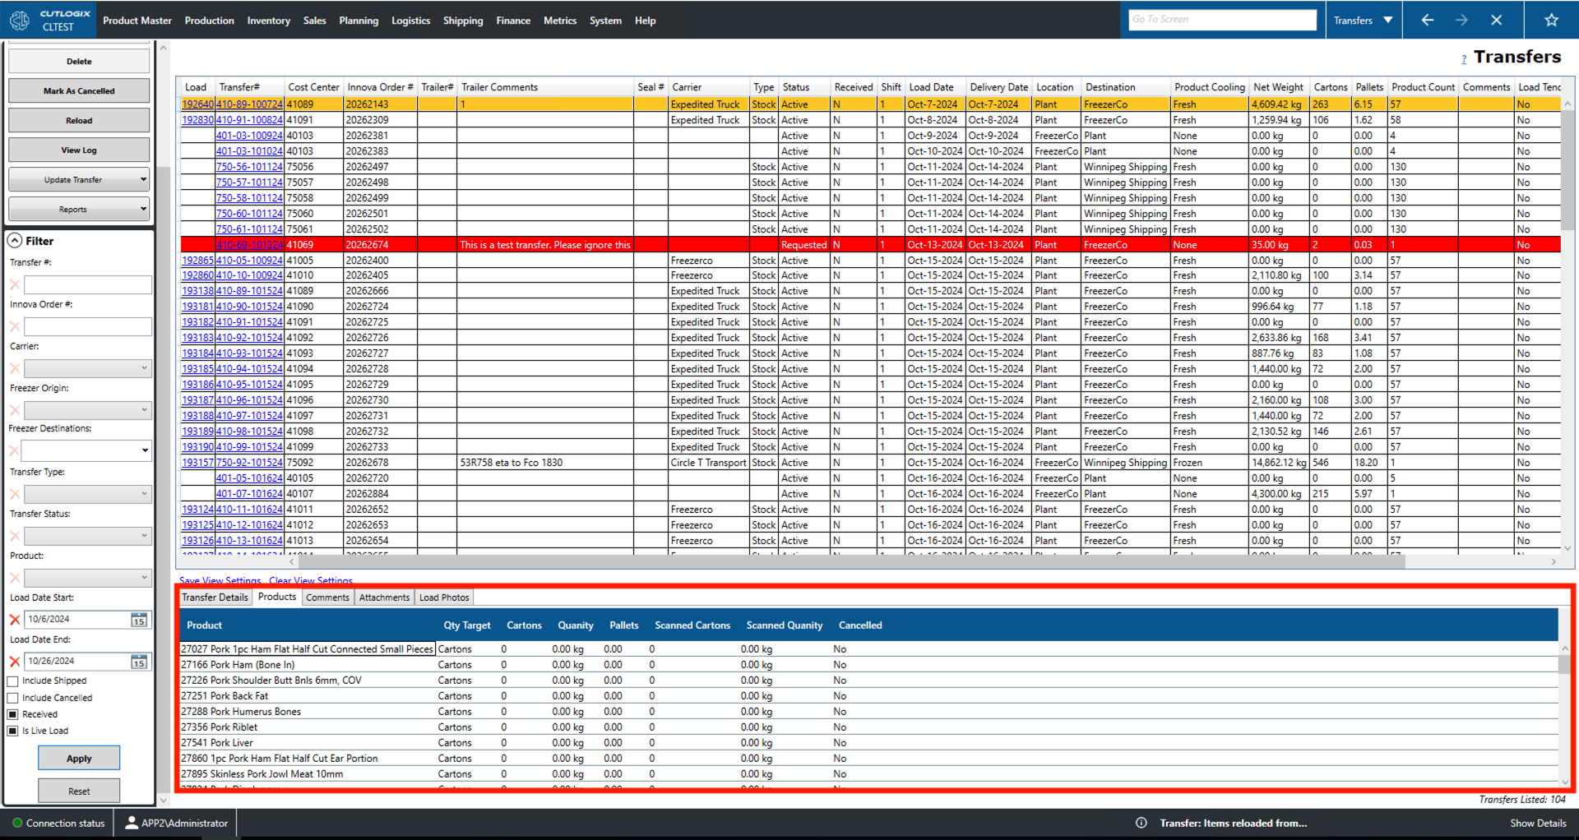Click the info icon next to reload notification

coord(1141,823)
